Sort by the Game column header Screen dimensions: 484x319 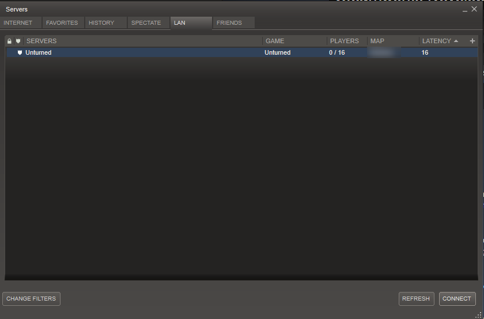pos(295,41)
